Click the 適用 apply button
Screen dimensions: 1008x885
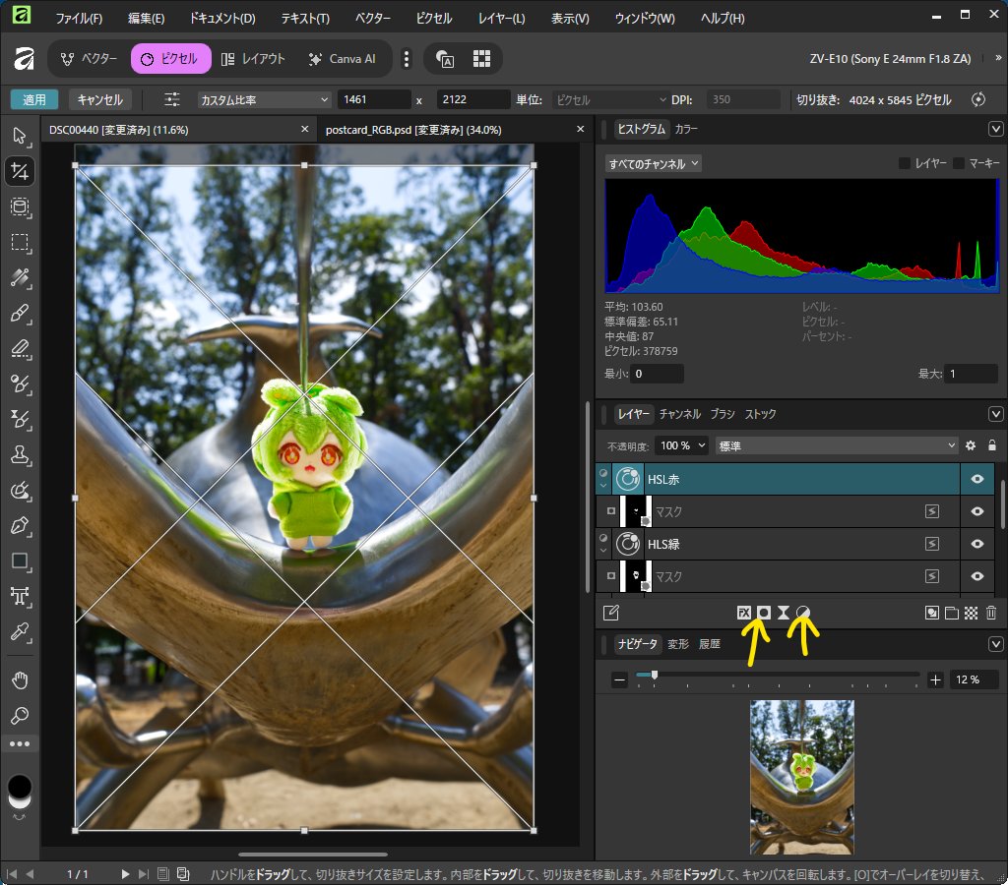coord(34,99)
